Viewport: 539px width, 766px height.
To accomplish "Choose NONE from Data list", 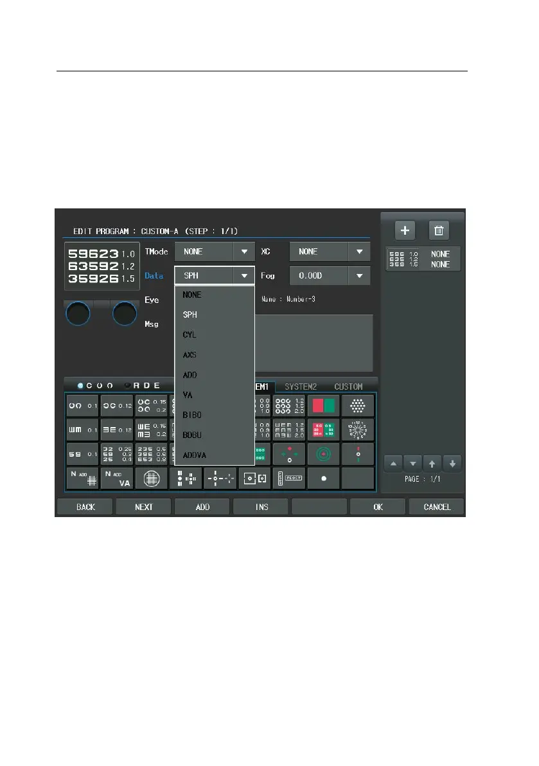I will pos(215,295).
